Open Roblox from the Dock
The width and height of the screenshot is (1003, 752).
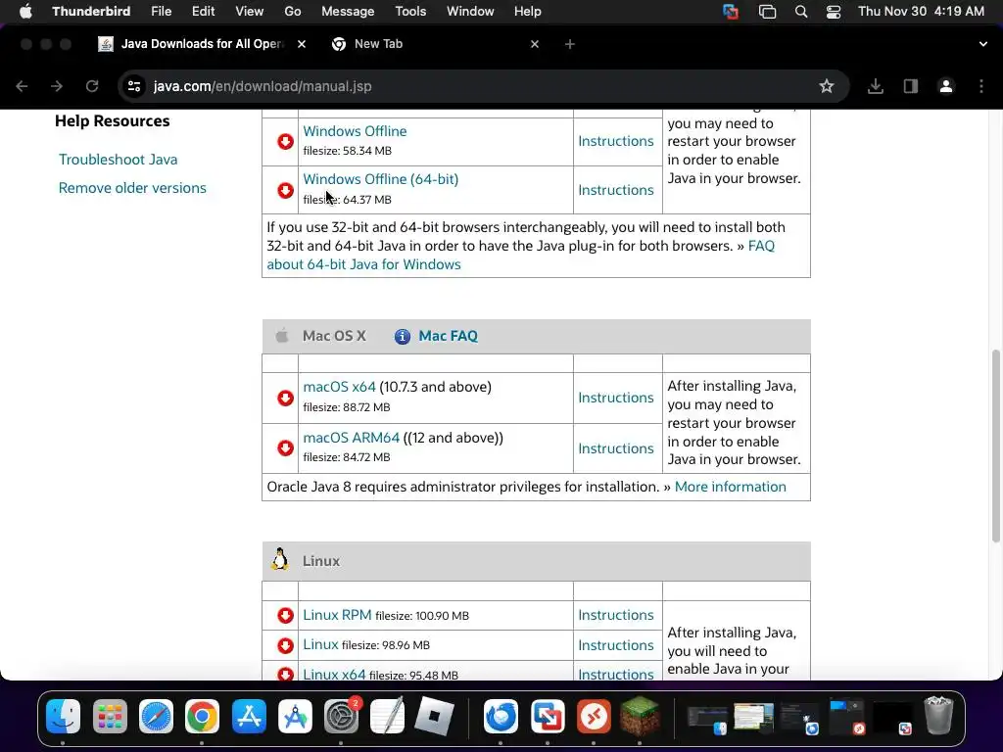coord(434,716)
